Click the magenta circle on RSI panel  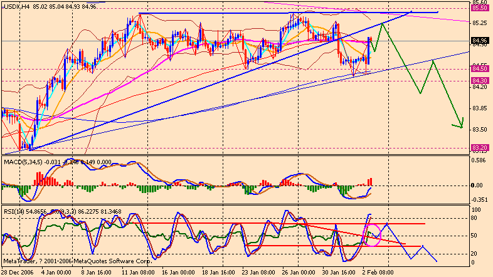(373, 234)
